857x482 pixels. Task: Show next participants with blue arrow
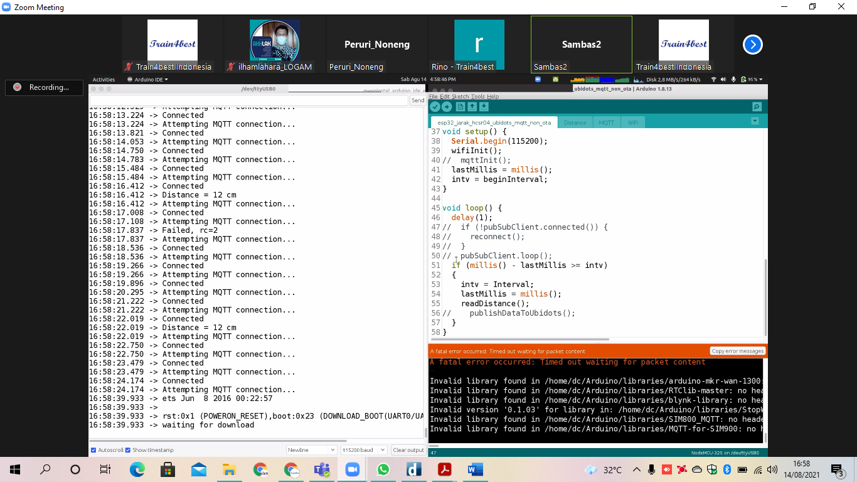pyautogui.click(x=752, y=45)
